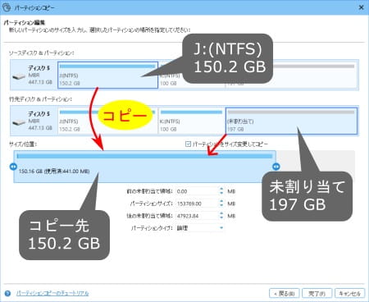This screenshot has height=302, width=369.
Task: Select source J:(NTFS) 150.2 GB partition
Action: coord(107,75)
